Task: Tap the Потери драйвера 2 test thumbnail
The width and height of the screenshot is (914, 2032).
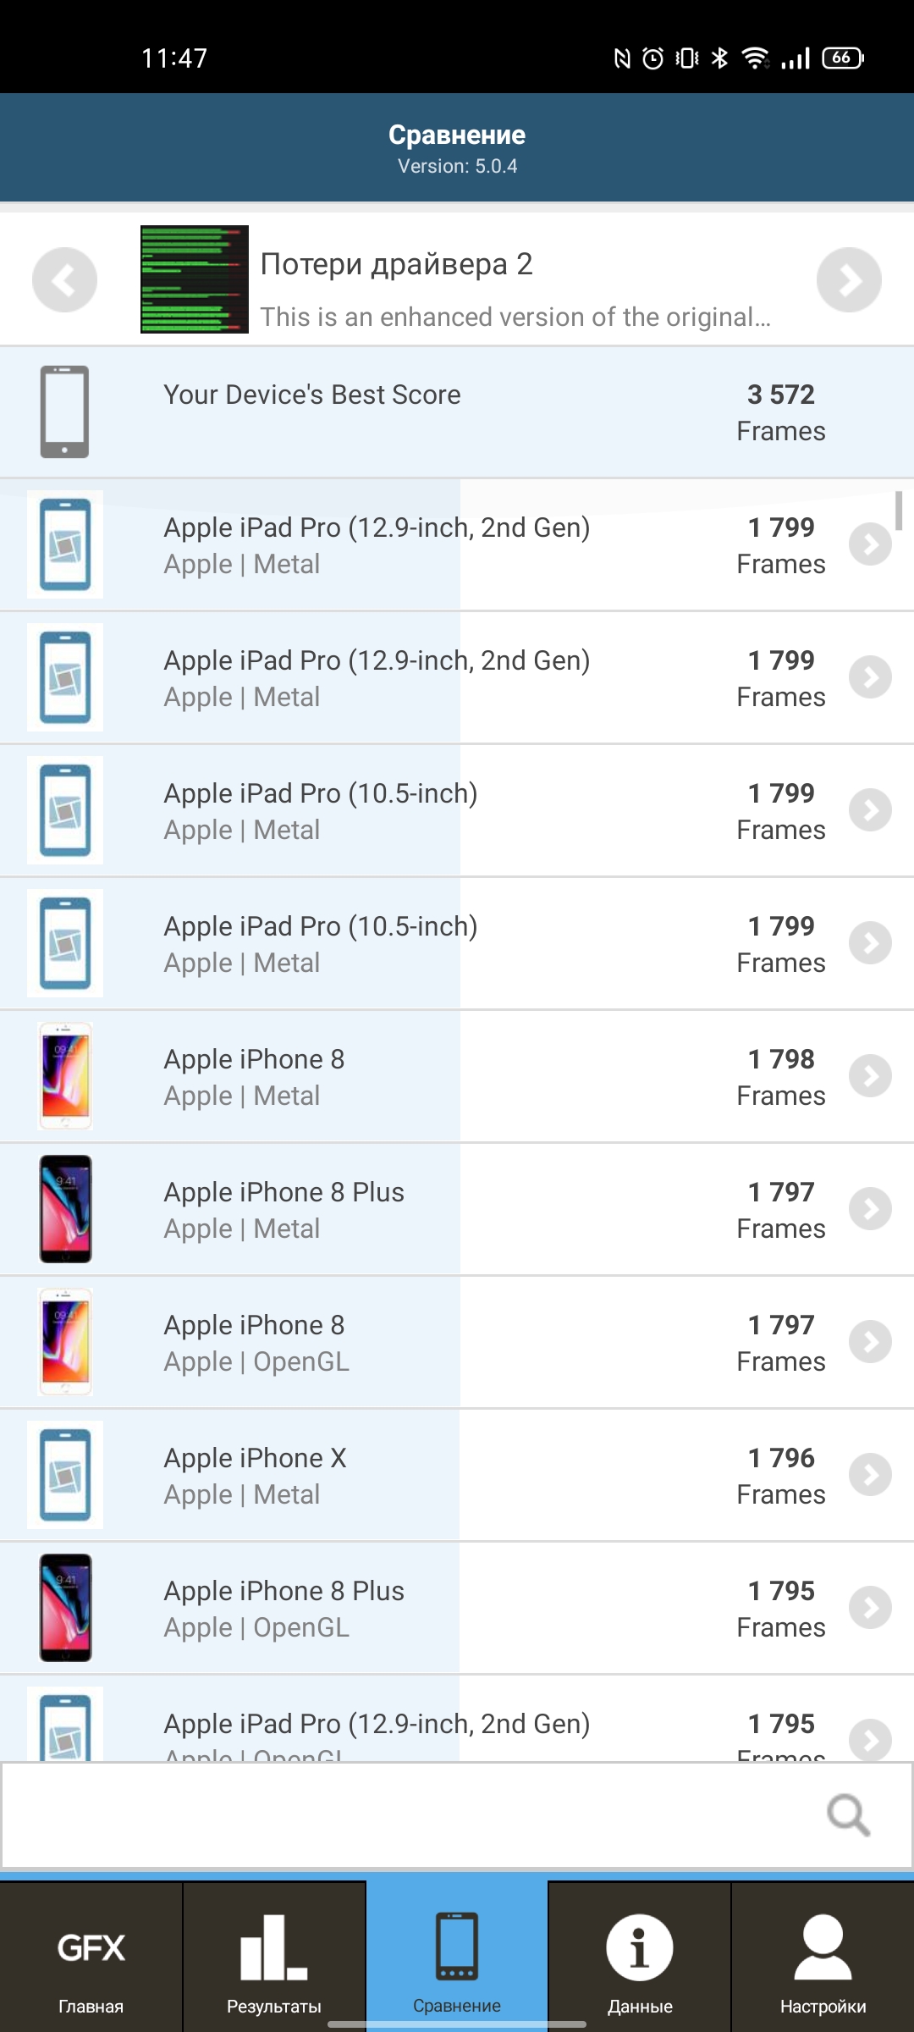Action: pos(195,279)
